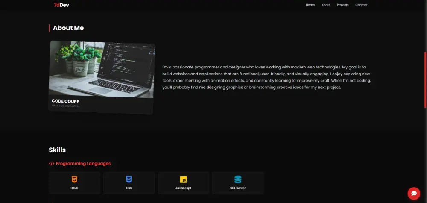Click the yellow JavaScript JS icon
The image size is (427, 203).
point(183,179)
